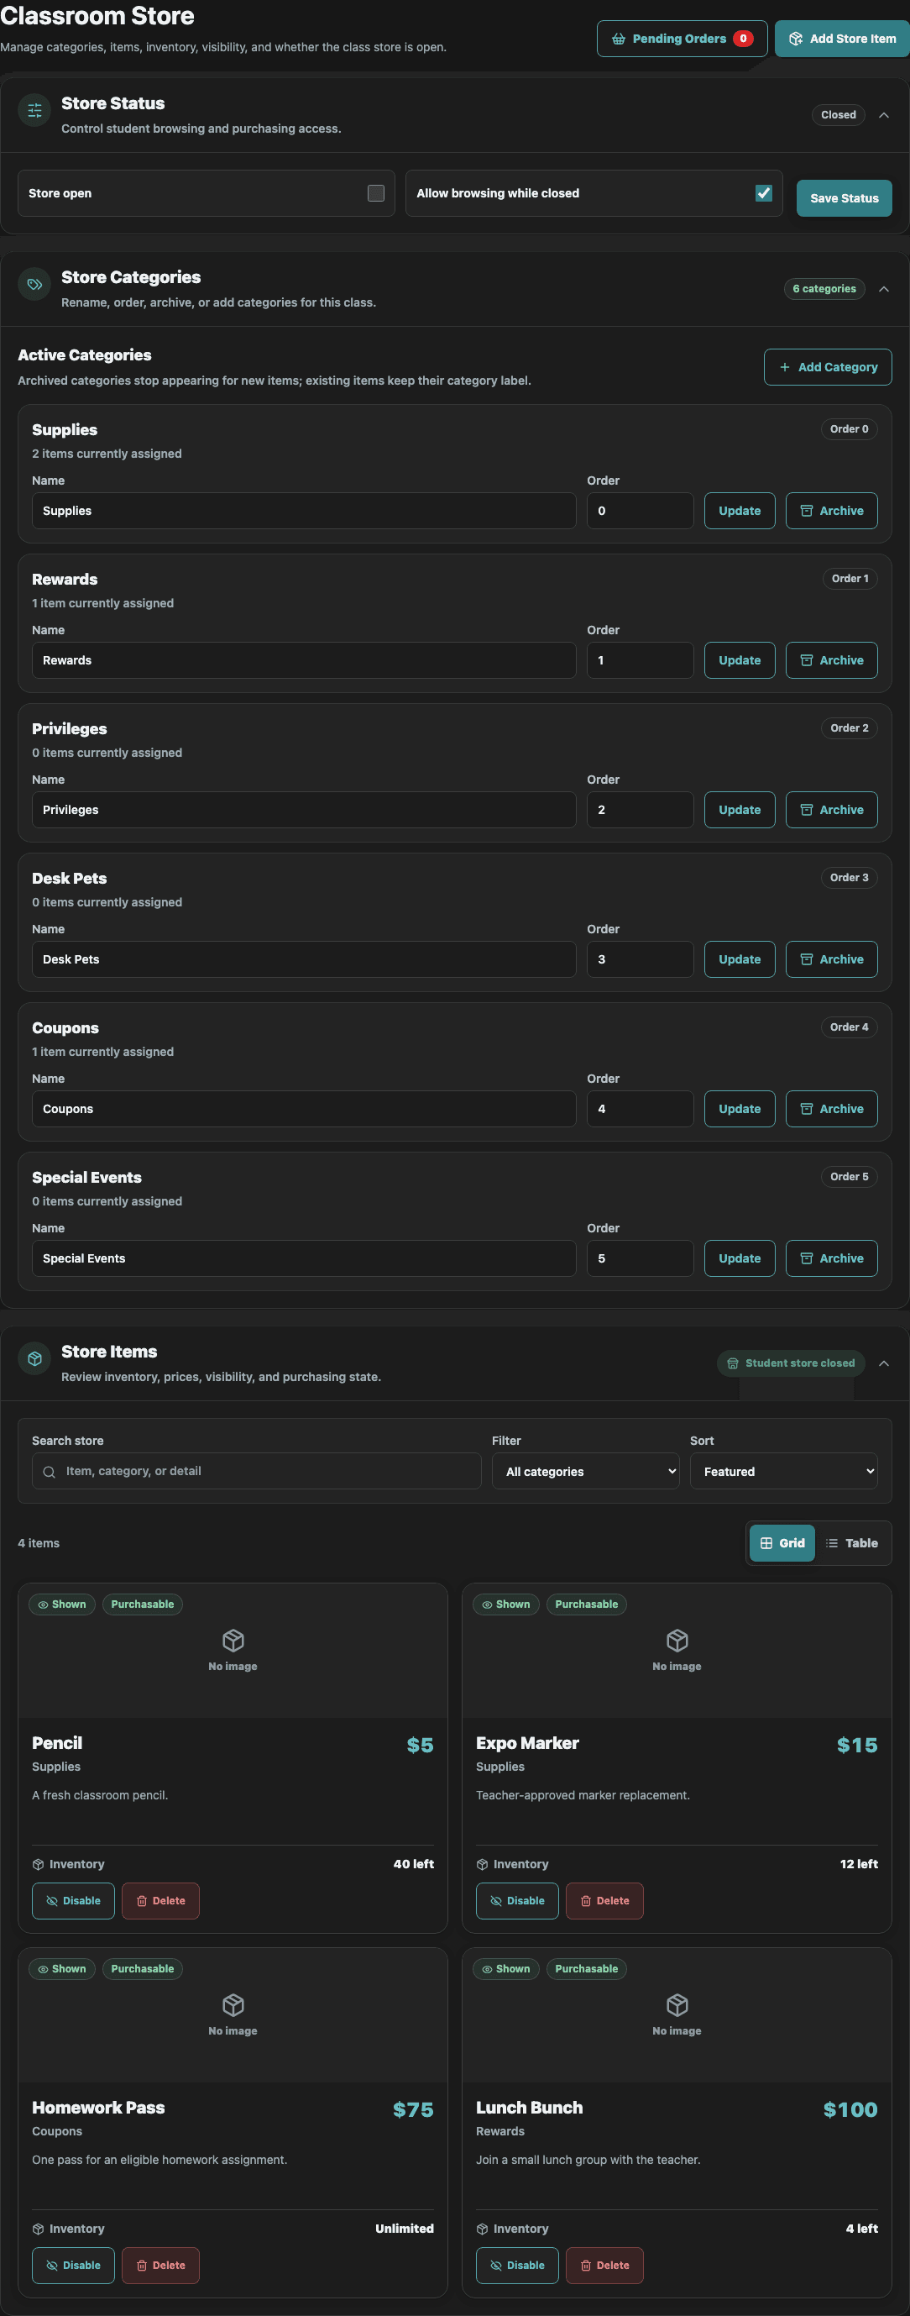Click the basket icon in Pending Orders
910x2316 pixels.
tap(618, 39)
